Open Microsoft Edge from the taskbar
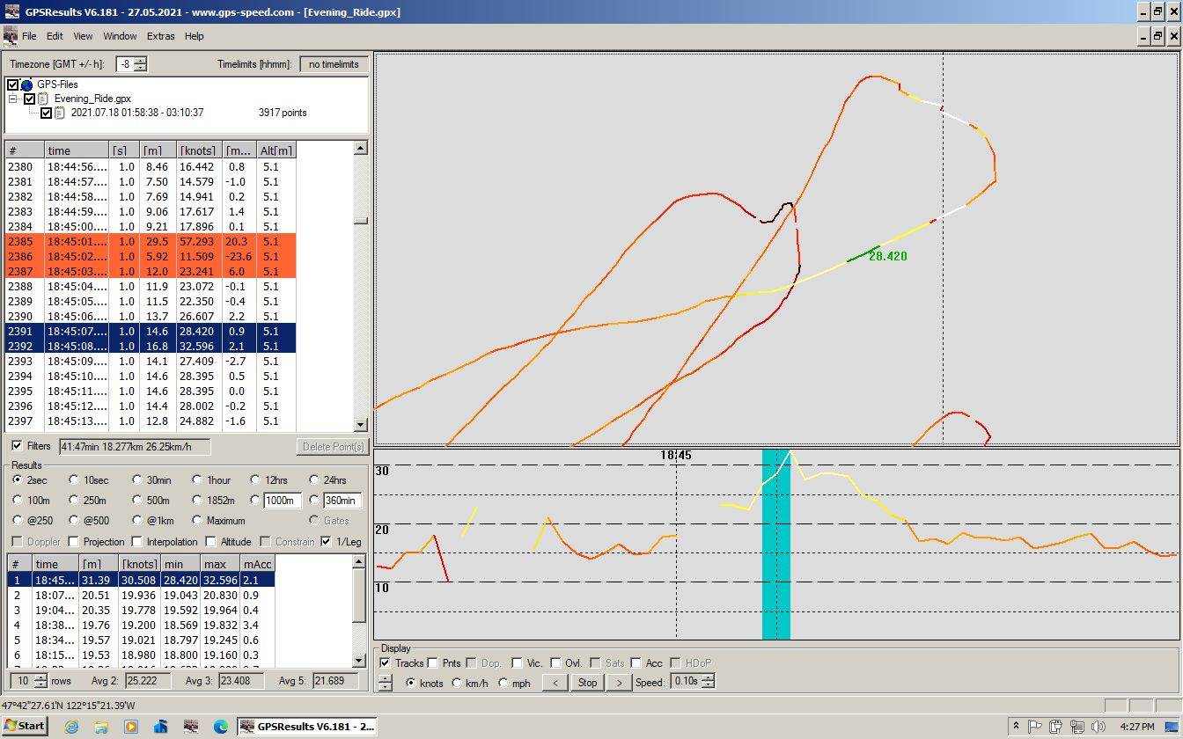Viewport: 1183px width, 739px height. coord(220,726)
